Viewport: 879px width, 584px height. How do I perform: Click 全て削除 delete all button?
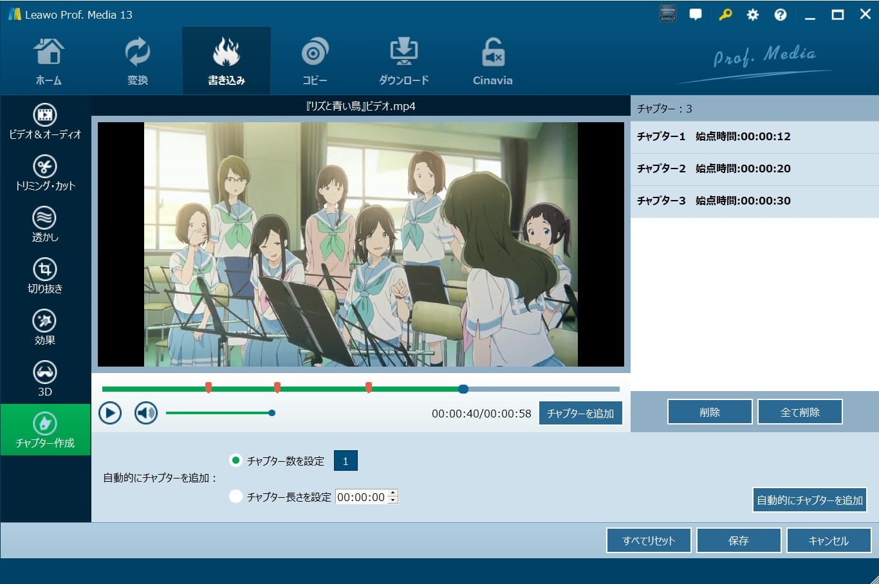(x=800, y=412)
